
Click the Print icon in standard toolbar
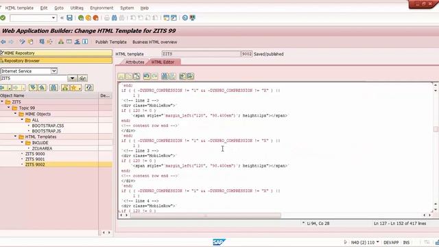pos(107,18)
